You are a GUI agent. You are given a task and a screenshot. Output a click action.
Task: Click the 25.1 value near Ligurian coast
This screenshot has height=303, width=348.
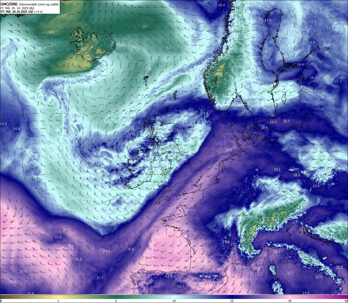(277, 252)
